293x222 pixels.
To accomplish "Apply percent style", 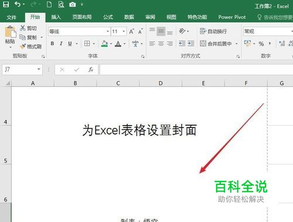I will (x=261, y=43).
